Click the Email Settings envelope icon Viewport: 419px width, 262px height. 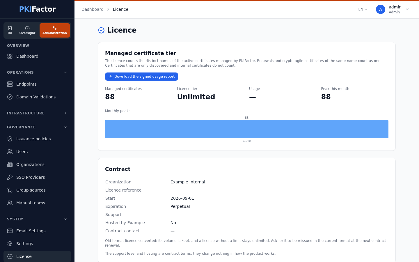pos(10,231)
